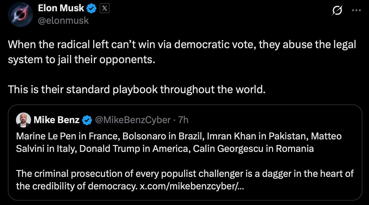Open the Elon Musk display name link
This screenshot has height=205, width=369.
point(61,9)
